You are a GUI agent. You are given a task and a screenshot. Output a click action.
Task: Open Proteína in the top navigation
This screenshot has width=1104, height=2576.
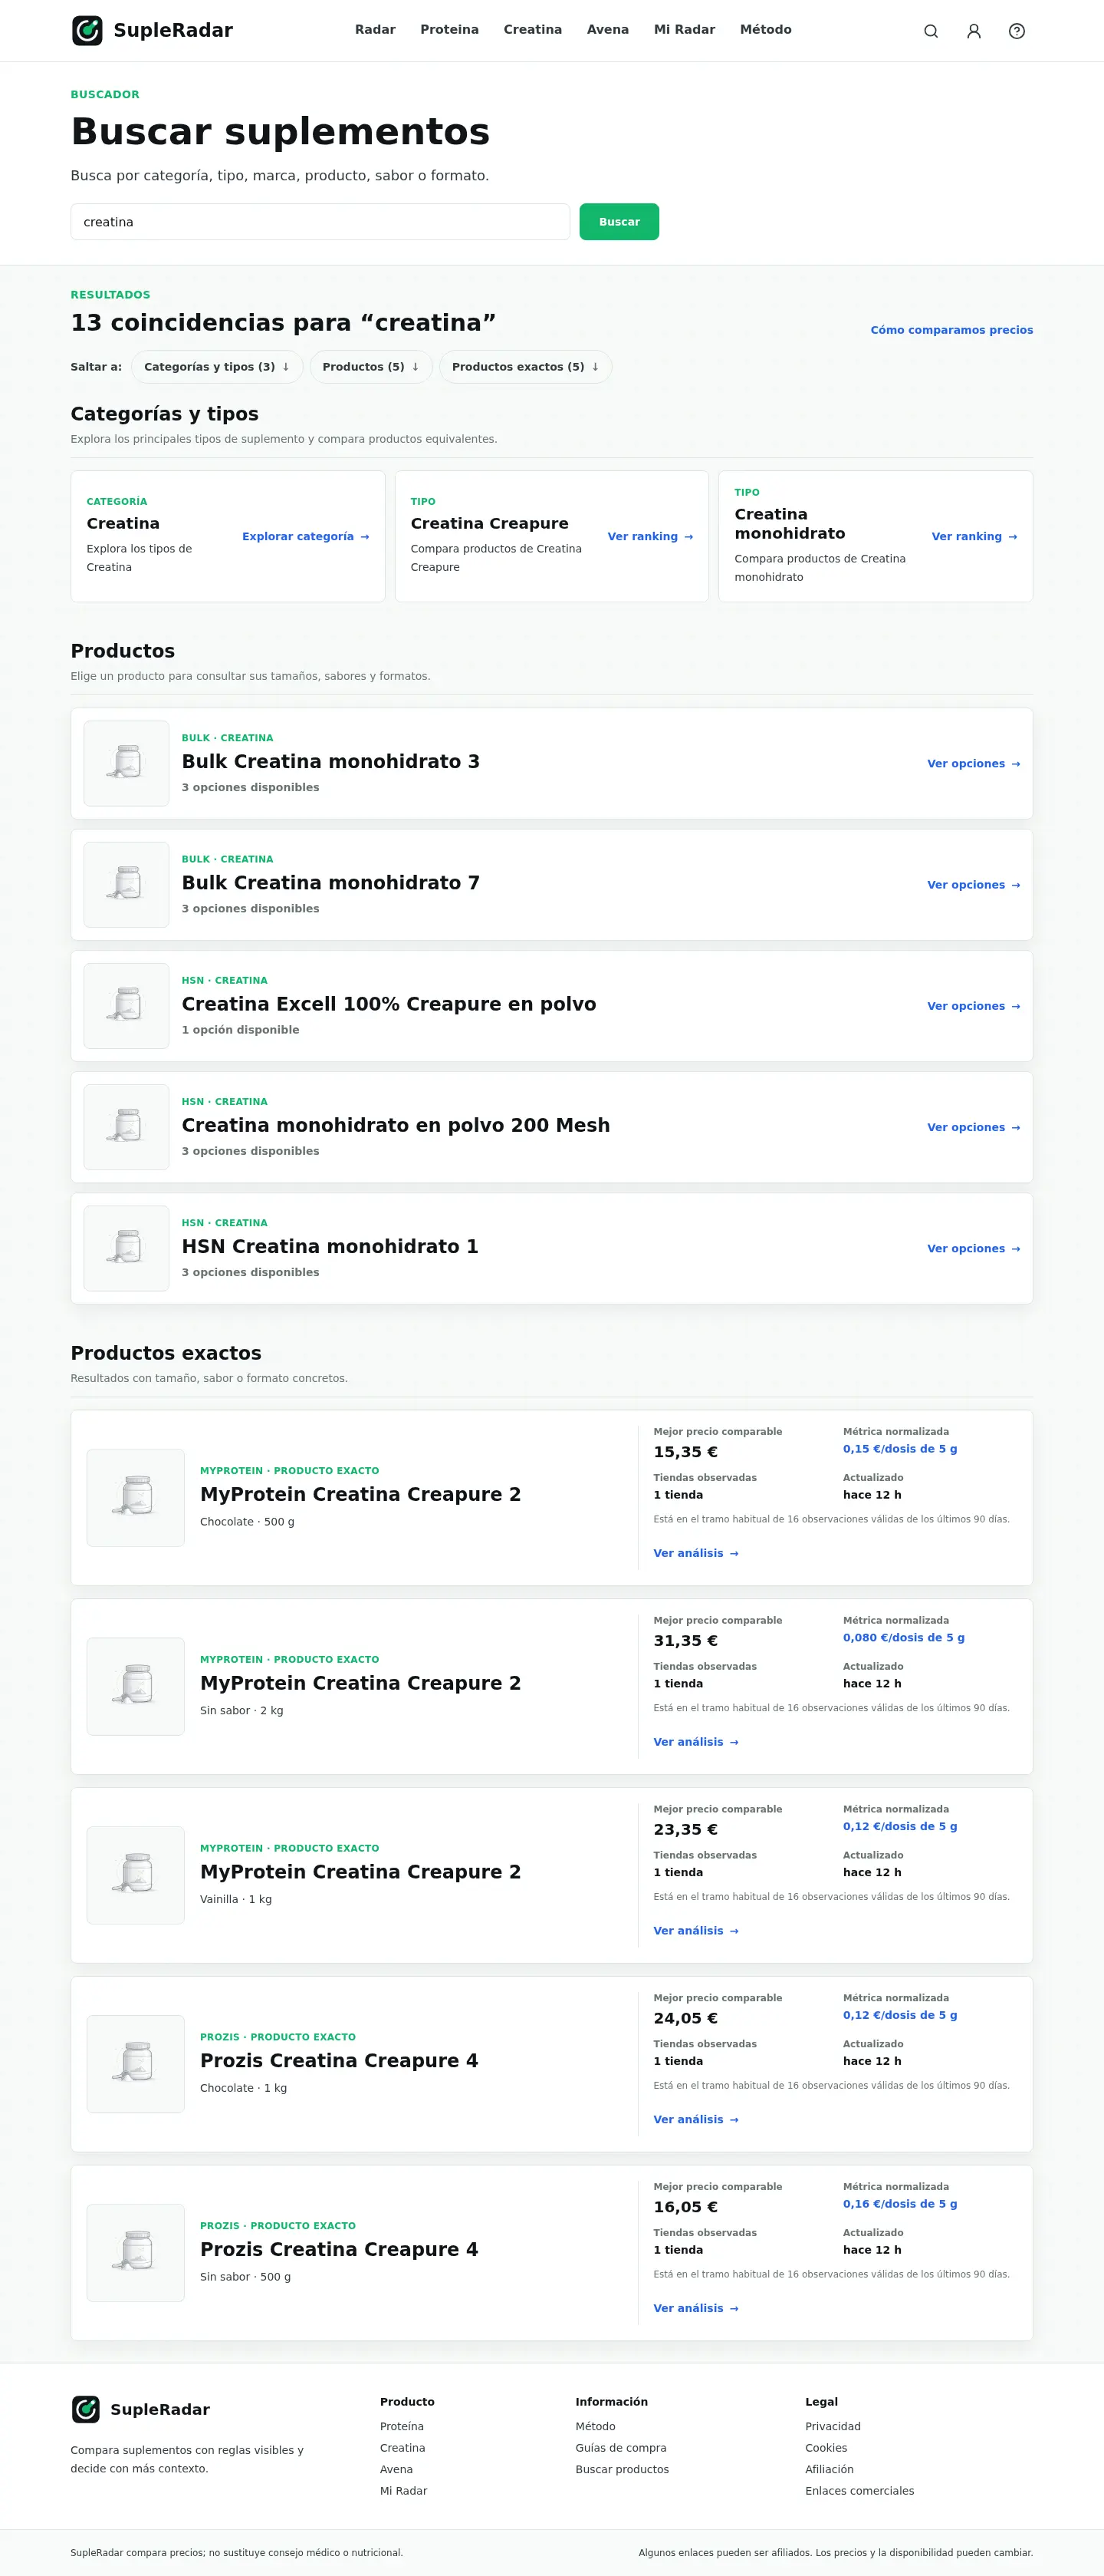tap(449, 30)
